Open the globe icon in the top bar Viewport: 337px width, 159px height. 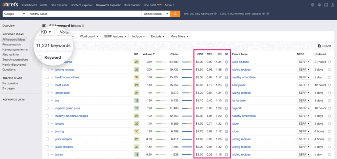(313, 5)
